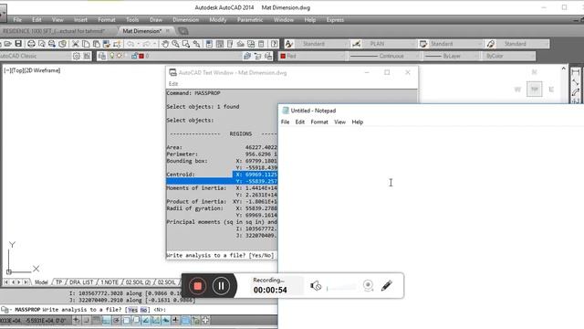This screenshot has width=584, height=329.
Task: Open the text style Standard dropdown
Action: 322,44
